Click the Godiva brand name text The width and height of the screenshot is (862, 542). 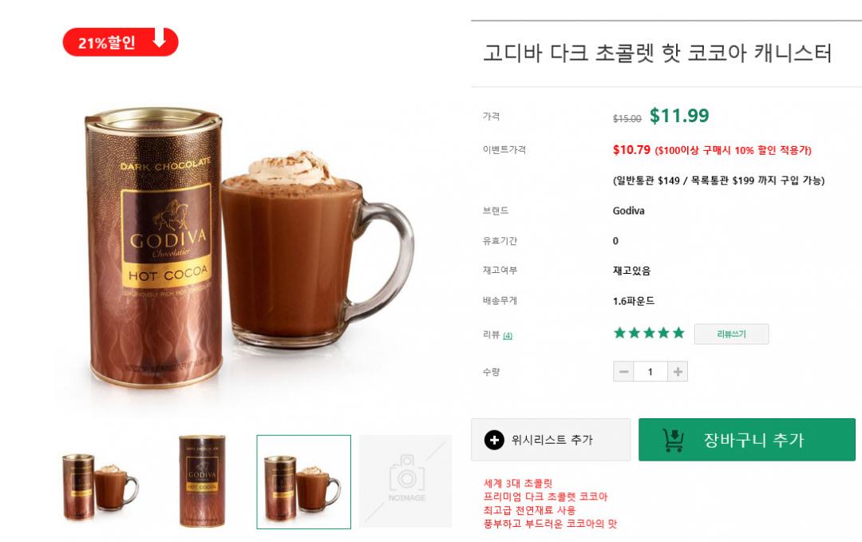628,211
